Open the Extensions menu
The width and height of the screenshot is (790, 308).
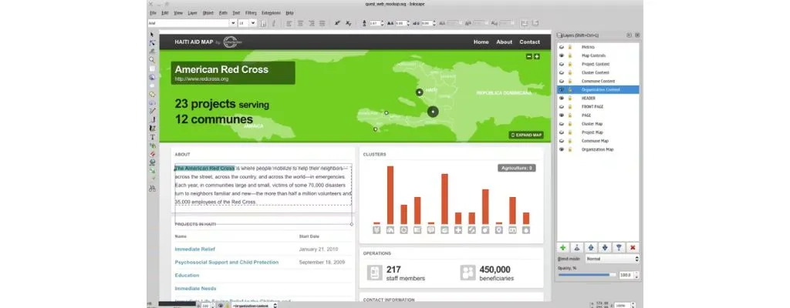tap(271, 12)
